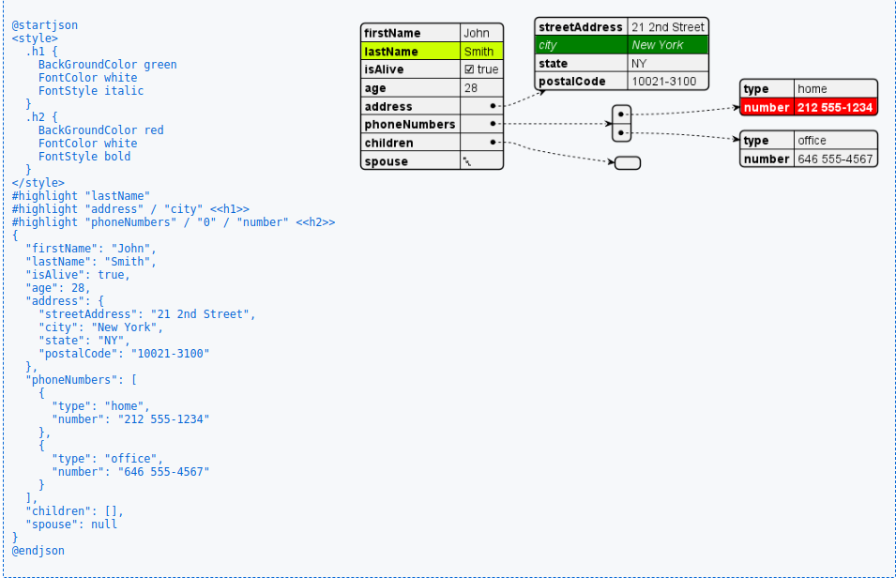Click the postalCode key cell in the diagram
896x578 pixels.
click(x=581, y=82)
